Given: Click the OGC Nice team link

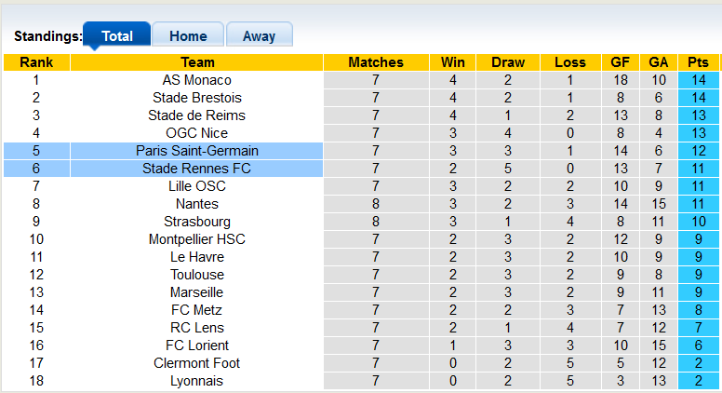Looking at the screenshot, I should [x=197, y=133].
